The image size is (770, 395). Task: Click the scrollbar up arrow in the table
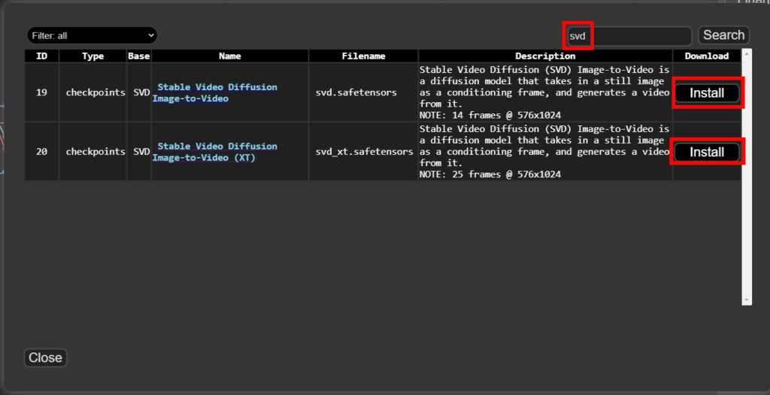pos(747,53)
